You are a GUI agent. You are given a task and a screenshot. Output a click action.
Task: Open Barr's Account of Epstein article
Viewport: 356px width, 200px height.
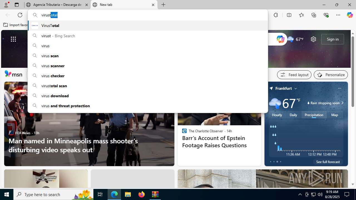point(214,142)
